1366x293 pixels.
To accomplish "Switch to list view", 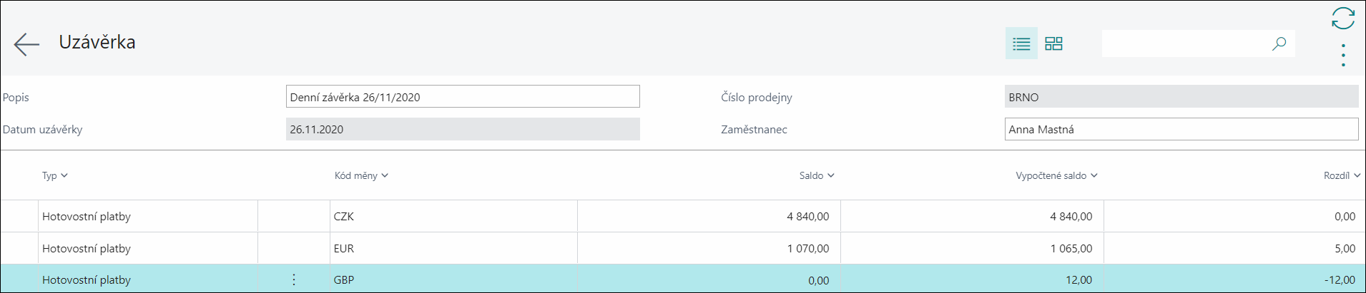I will [x=1021, y=43].
